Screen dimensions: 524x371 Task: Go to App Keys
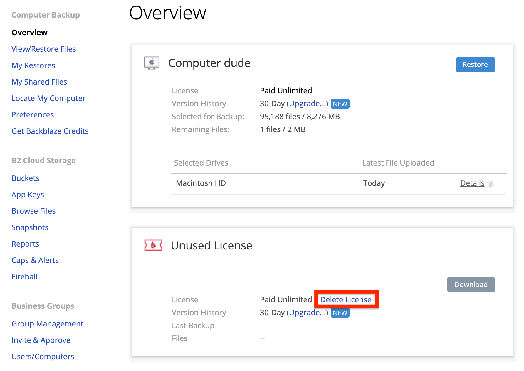(28, 195)
